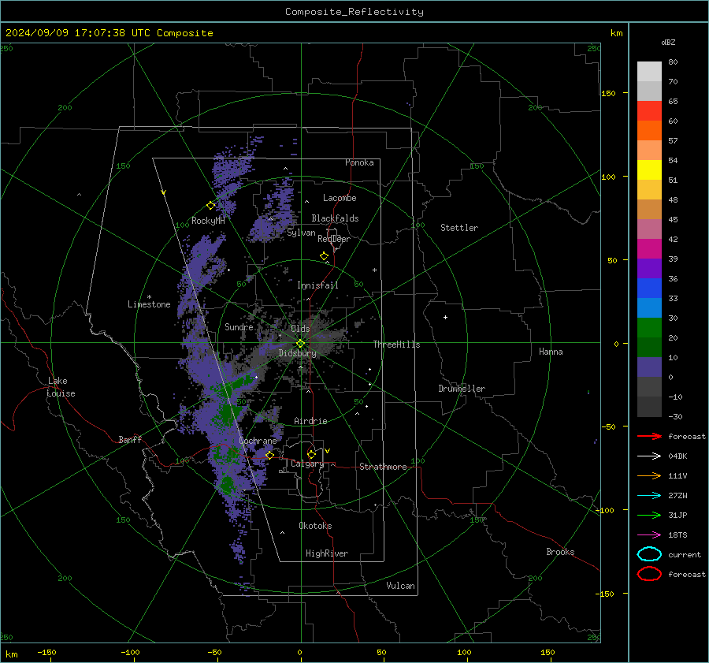The image size is (709, 663).
Task: Click the cyan 27ZW arrow icon
Action: [649, 496]
